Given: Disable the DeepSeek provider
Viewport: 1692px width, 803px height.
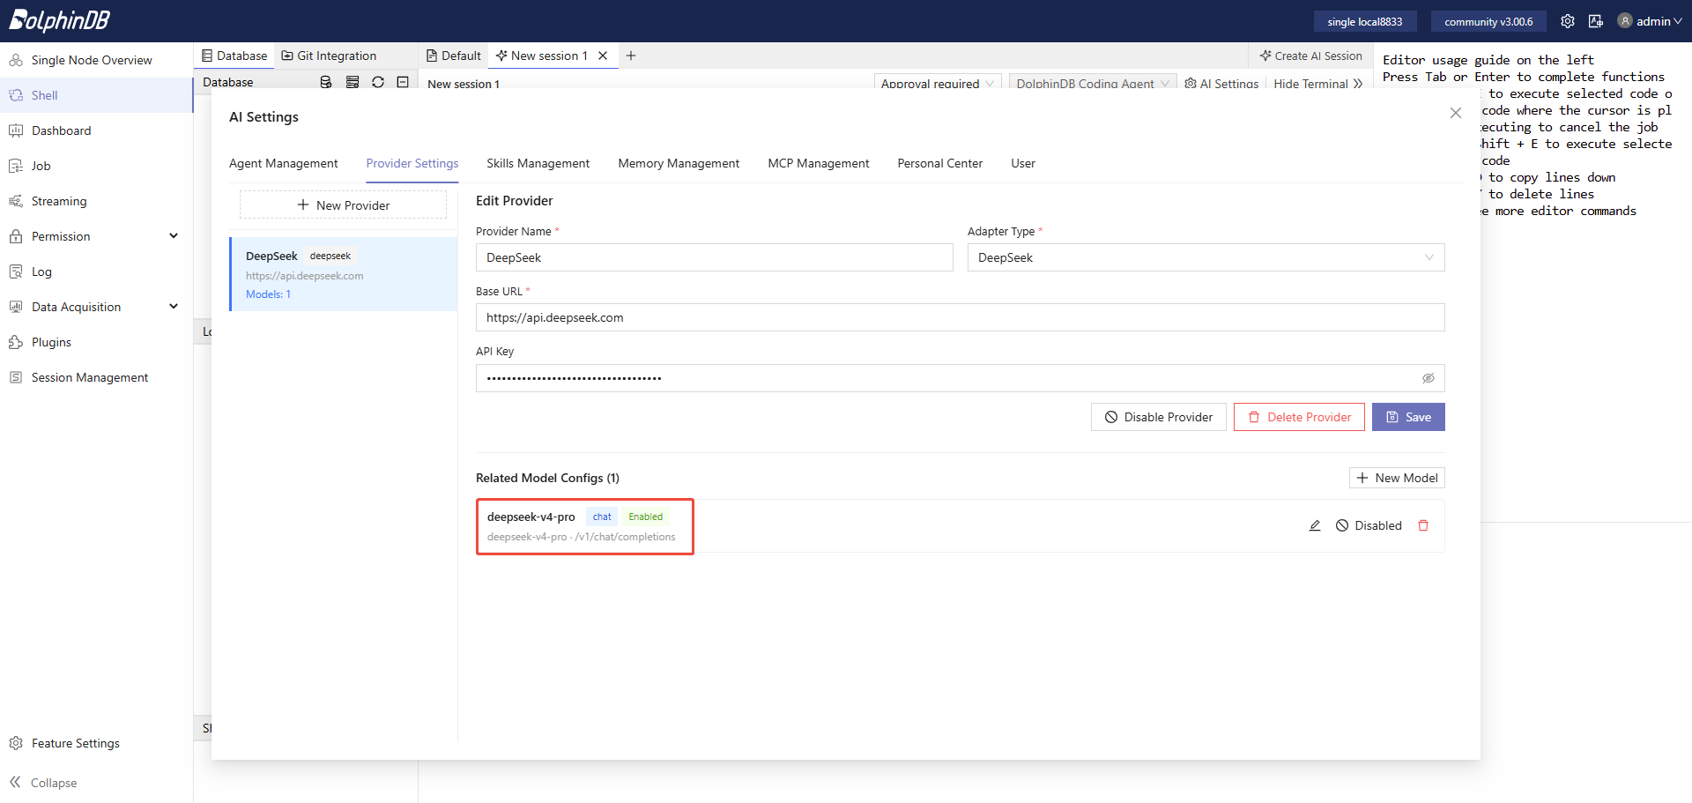Looking at the screenshot, I should click(1159, 417).
